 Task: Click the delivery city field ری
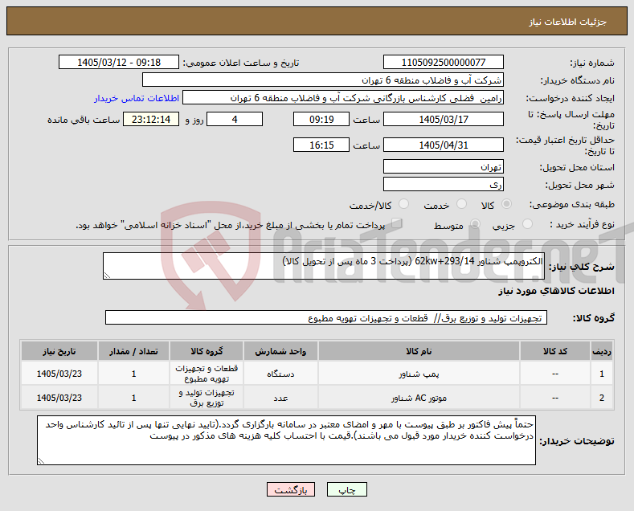[443, 184]
